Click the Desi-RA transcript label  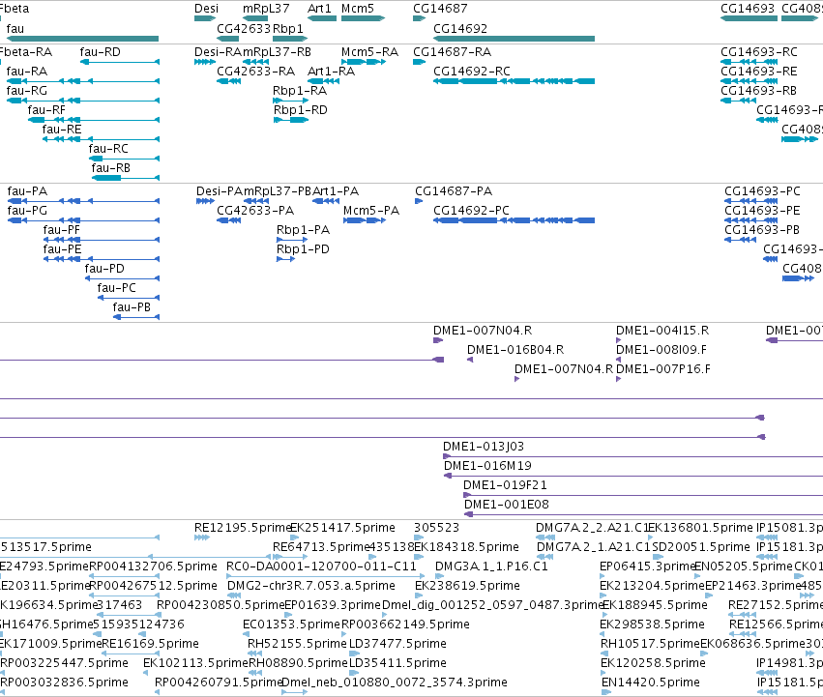tap(218, 52)
